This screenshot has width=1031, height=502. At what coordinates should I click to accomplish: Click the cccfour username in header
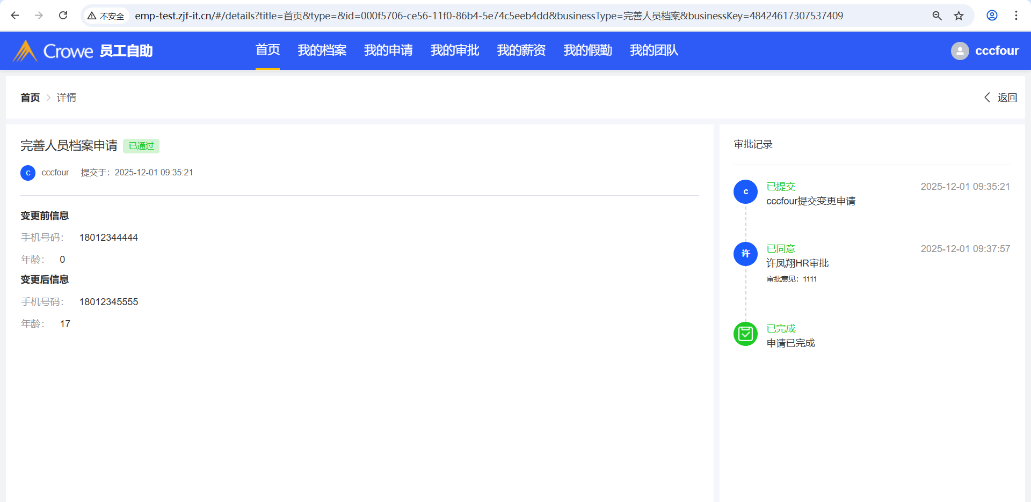pyautogui.click(x=997, y=51)
